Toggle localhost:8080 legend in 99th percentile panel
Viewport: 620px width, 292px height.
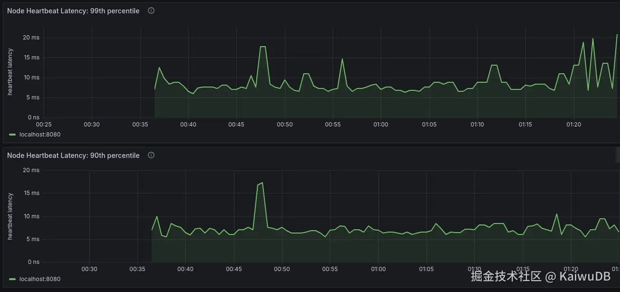point(40,135)
